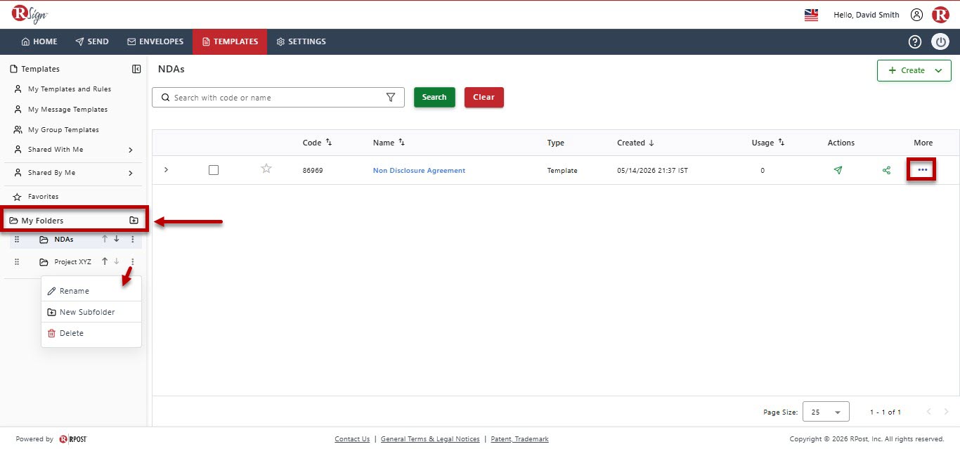The height and width of the screenshot is (449, 960).
Task: Open the filter funnel in search box
Action: click(391, 98)
